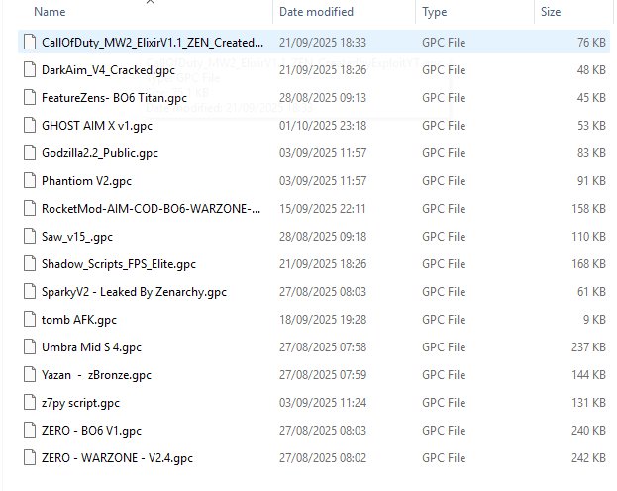The image size is (617, 491).
Task: Click the 91 KB size cell
Action: tap(591, 181)
